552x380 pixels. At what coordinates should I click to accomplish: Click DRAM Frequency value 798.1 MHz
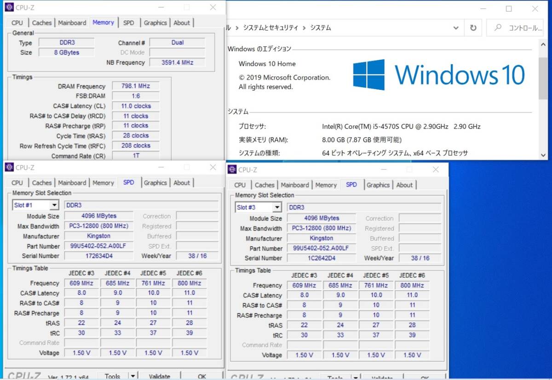(x=136, y=86)
